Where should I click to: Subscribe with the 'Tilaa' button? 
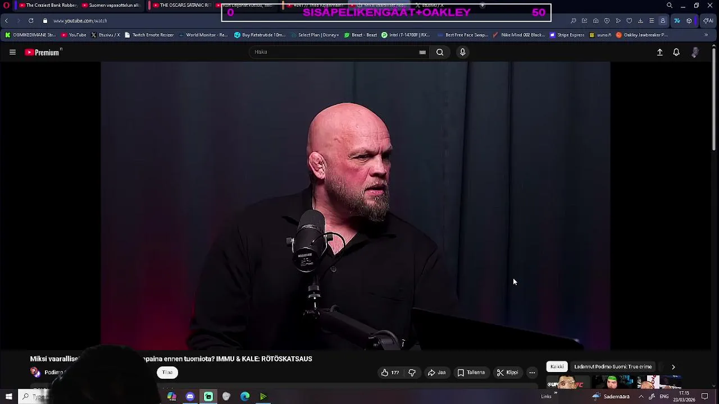click(167, 373)
